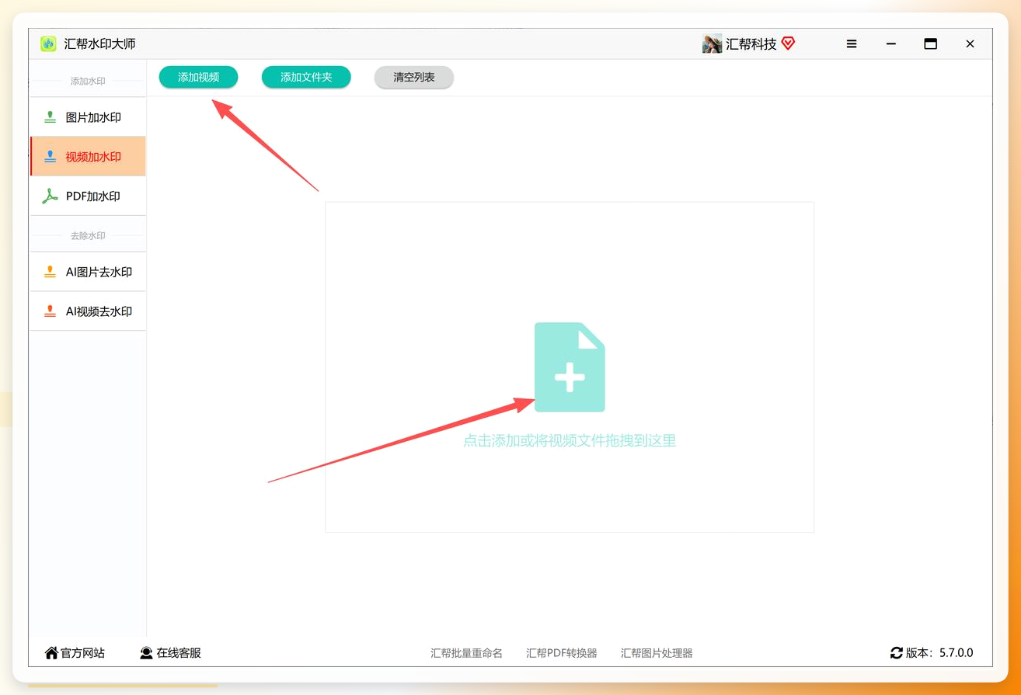Click the 添加视频 button
1021x695 pixels.
(198, 77)
